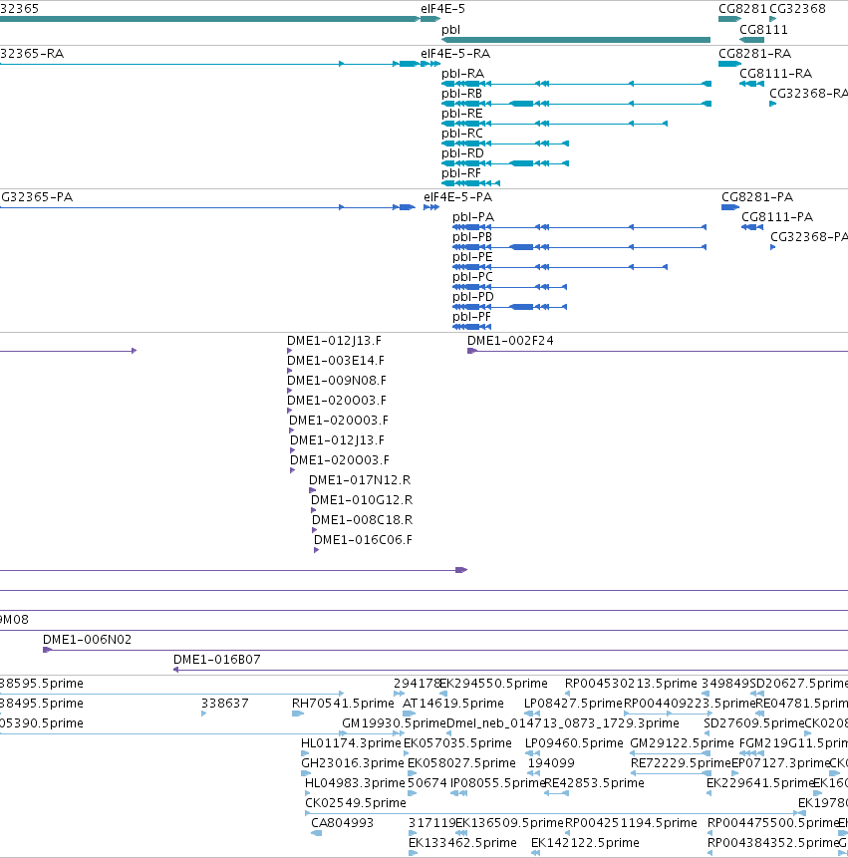Open transcript eIF4E-5-RA
848x858 pixels.
point(455,54)
